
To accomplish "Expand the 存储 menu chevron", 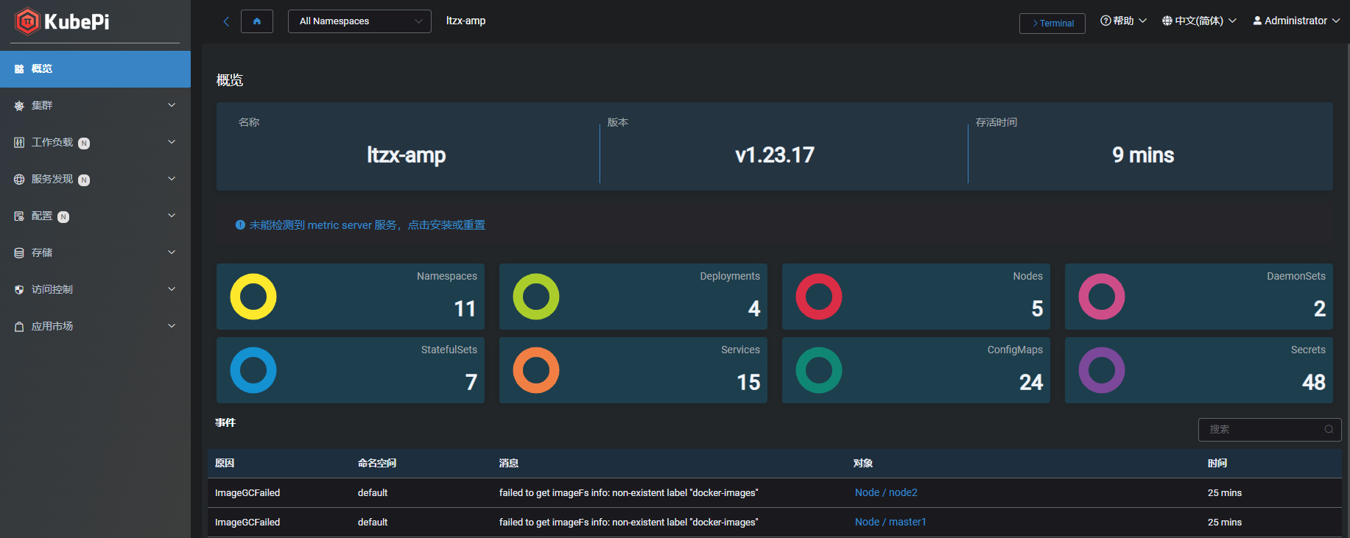I will 172,252.
